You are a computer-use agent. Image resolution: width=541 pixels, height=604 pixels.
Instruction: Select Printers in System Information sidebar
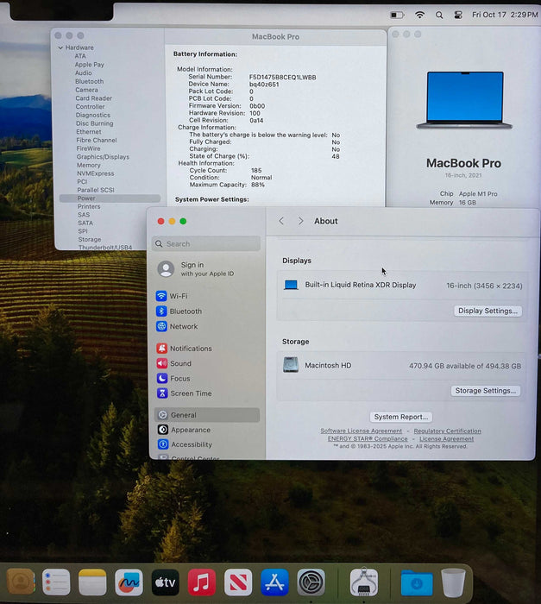pyautogui.click(x=89, y=207)
